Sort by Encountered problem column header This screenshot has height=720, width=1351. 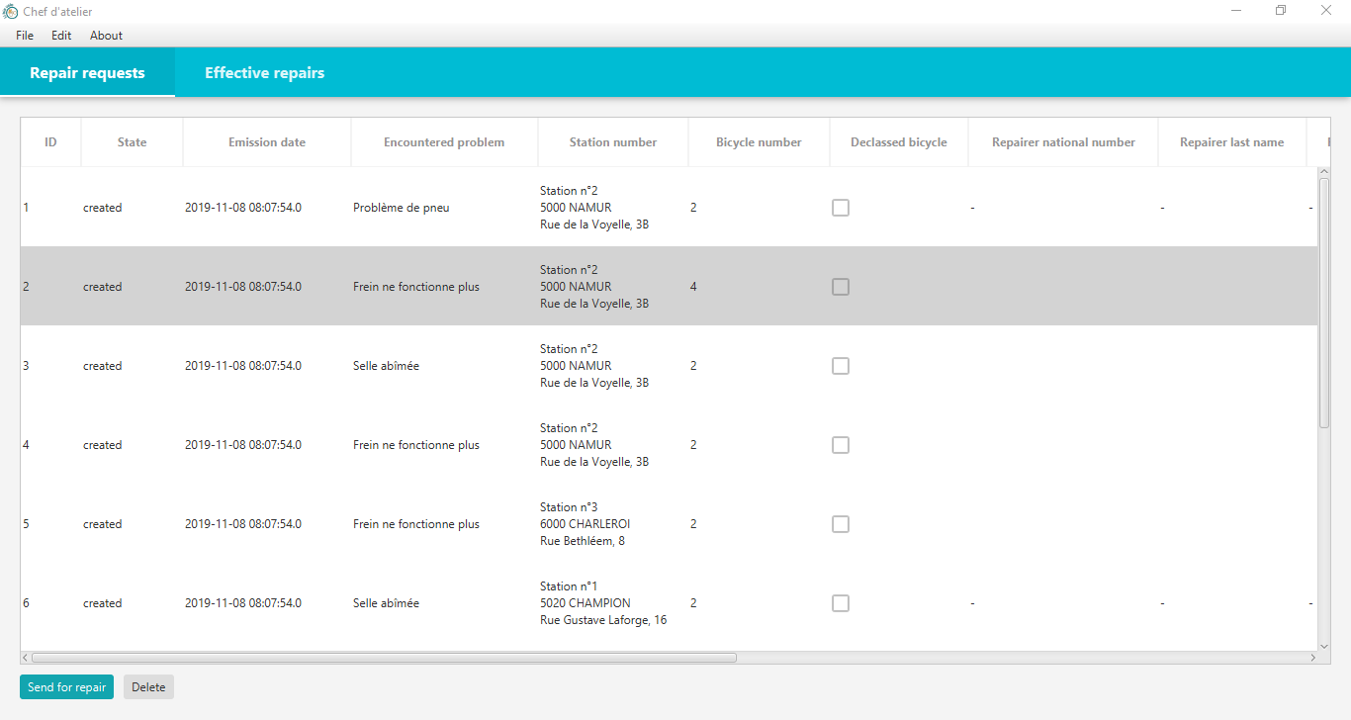444,142
